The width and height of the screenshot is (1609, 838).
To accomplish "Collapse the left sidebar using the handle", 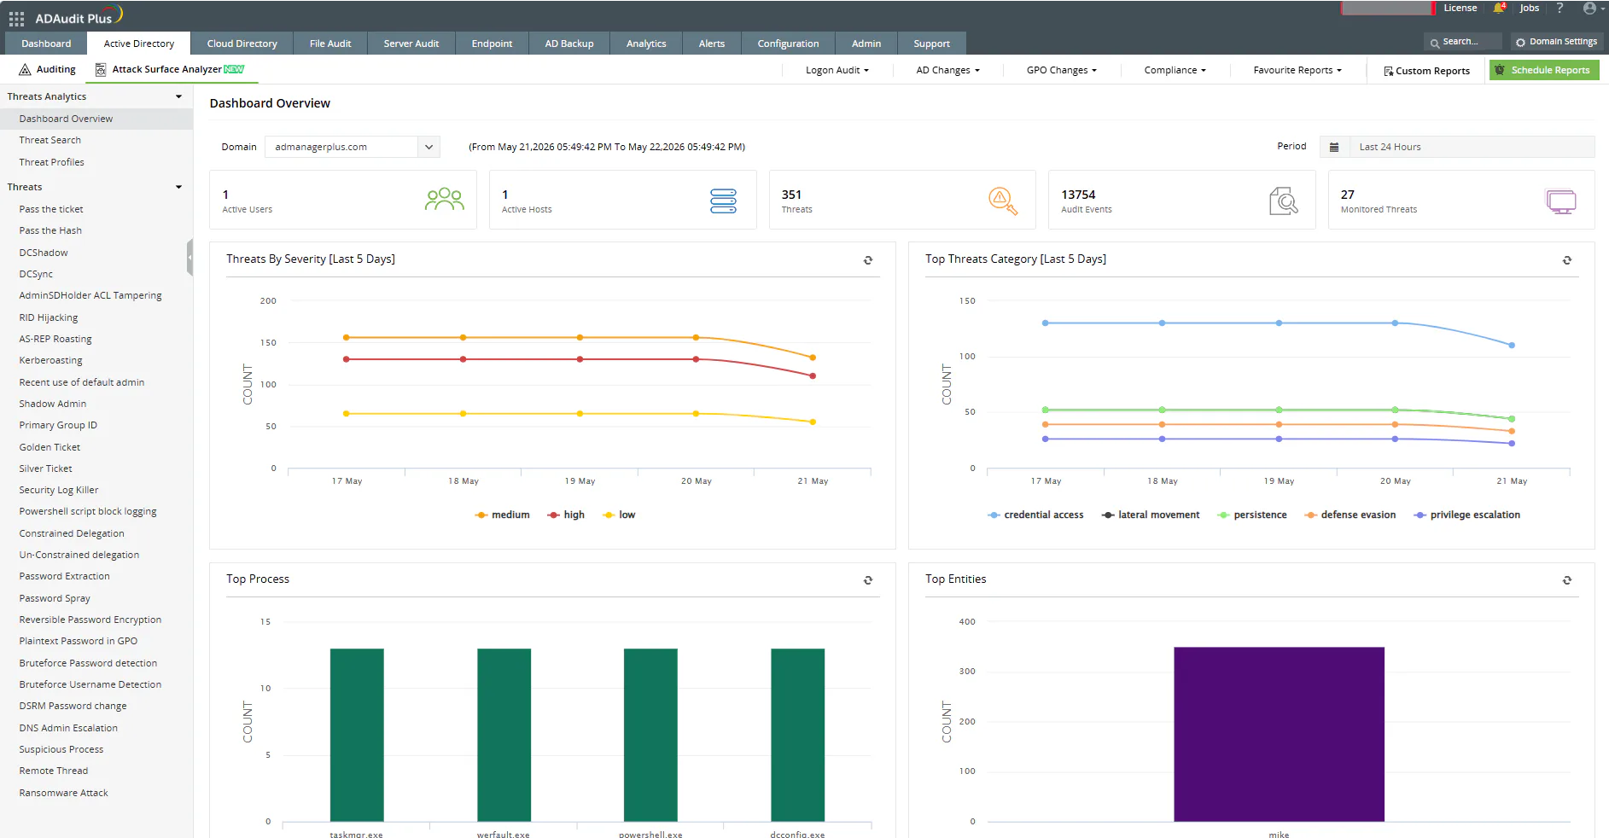I will (x=189, y=258).
